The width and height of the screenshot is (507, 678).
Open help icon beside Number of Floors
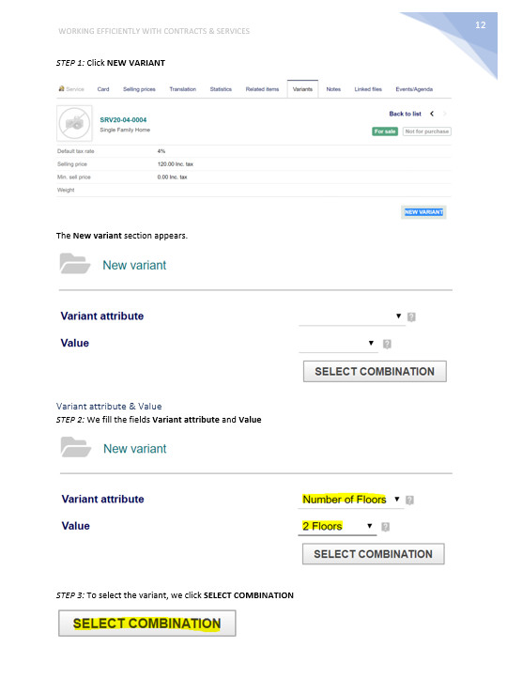pyautogui.click(x=409, y=500)
